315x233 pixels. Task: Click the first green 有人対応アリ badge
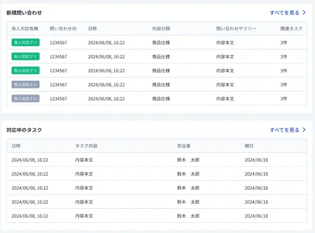[x=26, y=42]
